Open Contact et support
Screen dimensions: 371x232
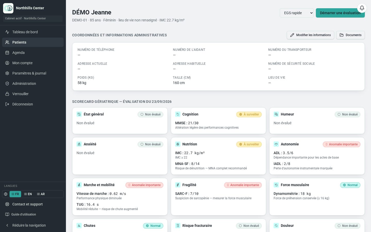(x=33, y=204)
